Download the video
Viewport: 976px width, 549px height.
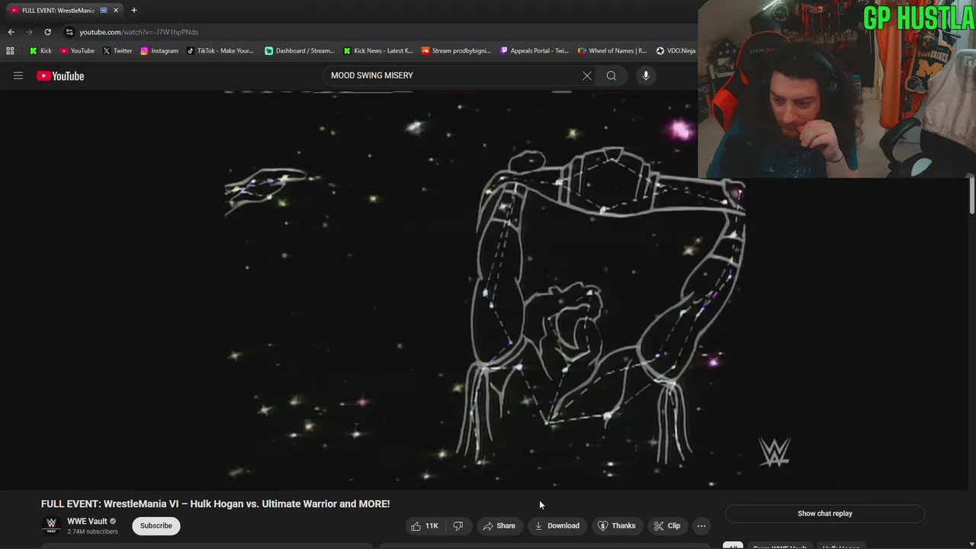(x=557, y=525)
